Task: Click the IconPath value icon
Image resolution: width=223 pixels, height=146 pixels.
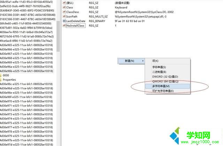Action: click(64, 16)
